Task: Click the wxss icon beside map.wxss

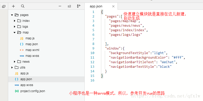Action: point(22,56)
